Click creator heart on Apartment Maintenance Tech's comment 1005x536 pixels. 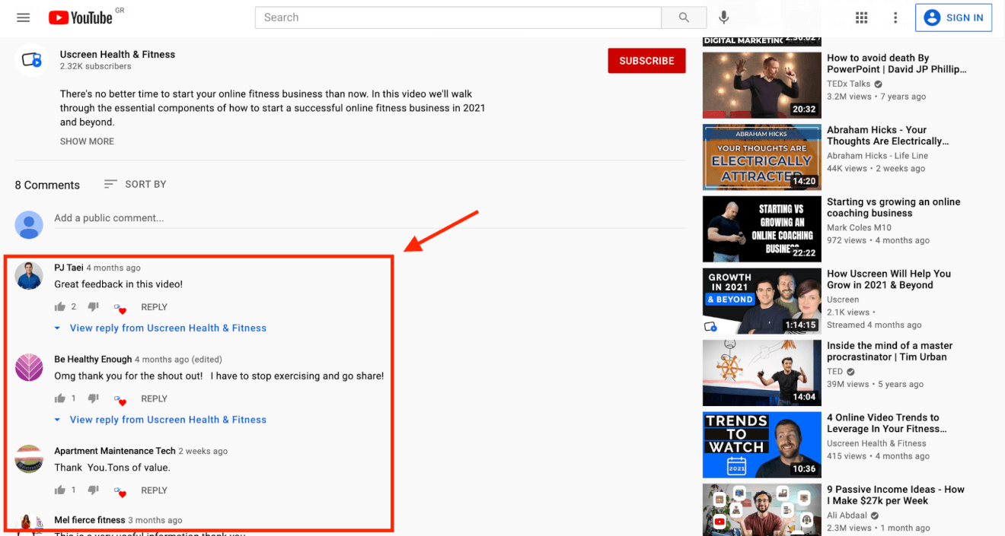[120, 491]
